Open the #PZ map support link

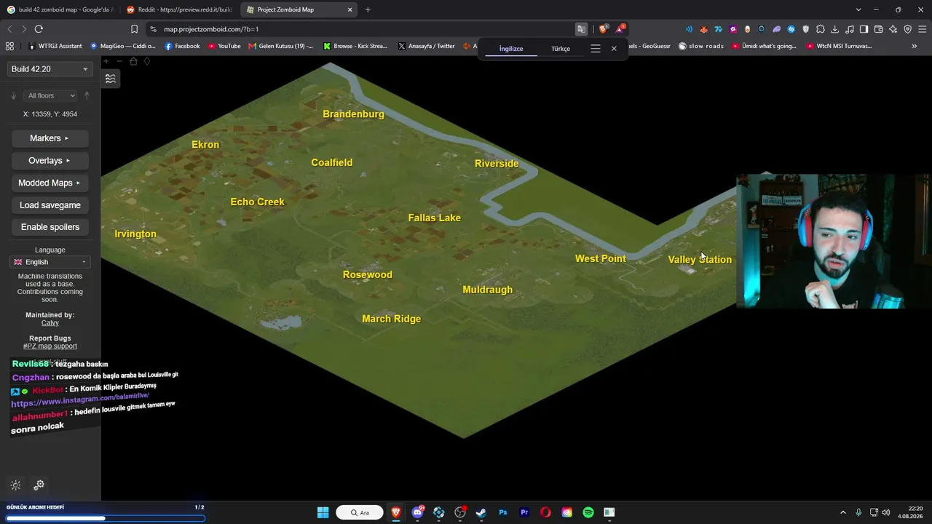50,346
